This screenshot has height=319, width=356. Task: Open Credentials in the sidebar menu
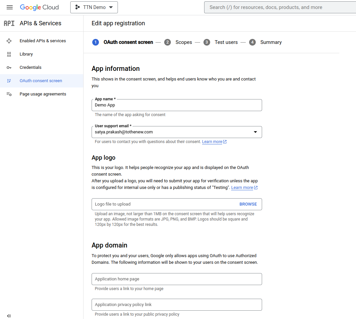(x=30, y=67)
